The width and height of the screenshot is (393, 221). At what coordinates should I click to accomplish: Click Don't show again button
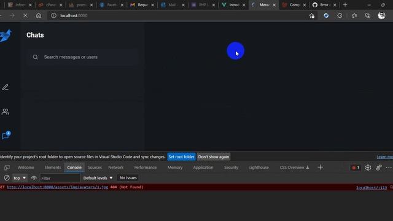click(x=214, y=157)
